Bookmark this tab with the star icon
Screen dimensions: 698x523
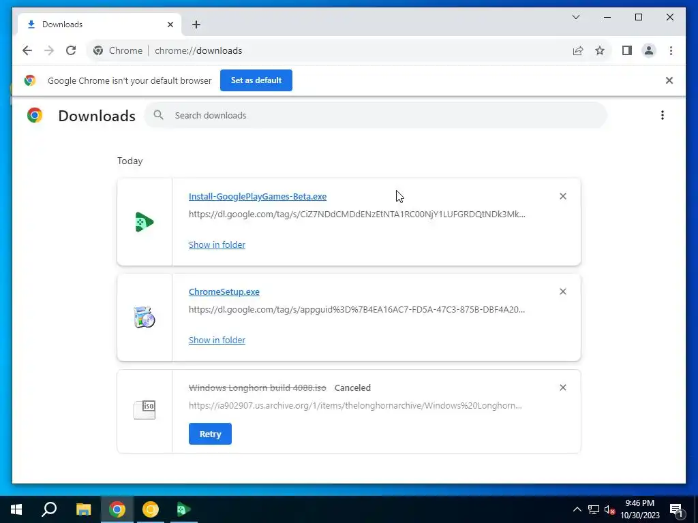[x=600, y=50]
